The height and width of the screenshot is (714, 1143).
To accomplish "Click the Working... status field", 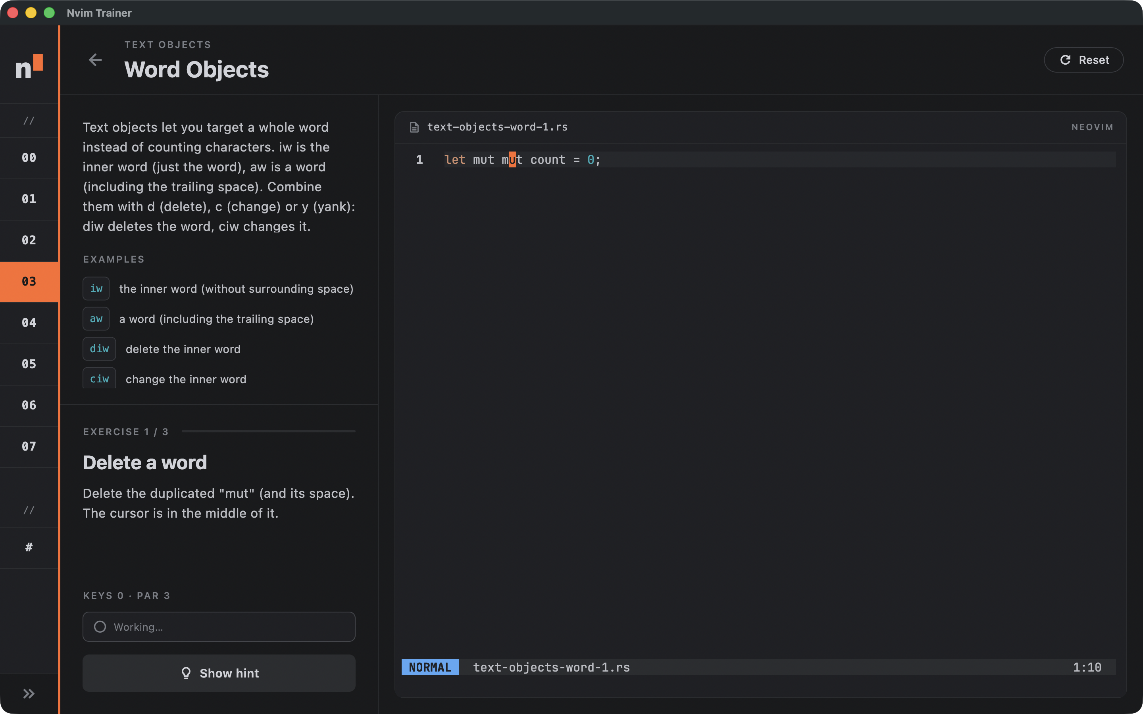I will [x=219, y=627].
